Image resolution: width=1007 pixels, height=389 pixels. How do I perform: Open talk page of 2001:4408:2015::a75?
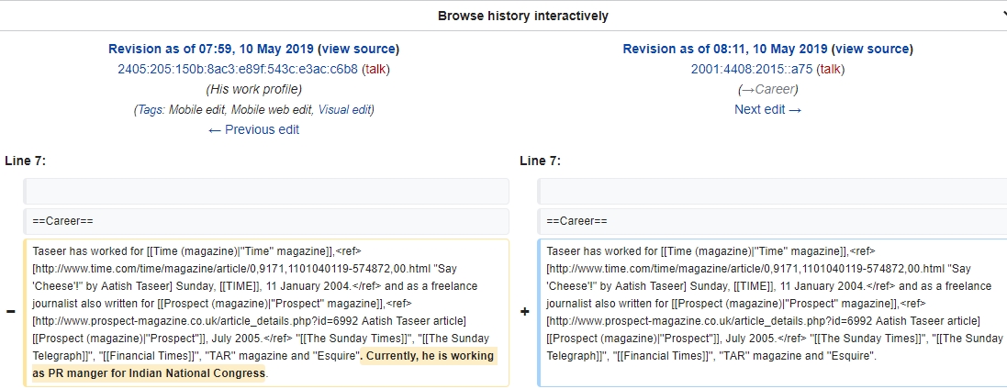[831, 70]
